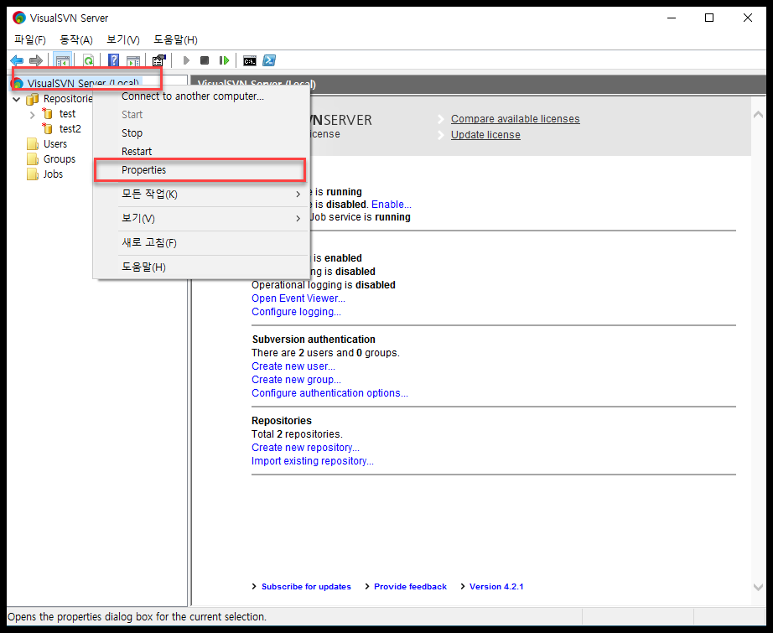
Task: Open the 도움말(H) menu in menu bar
Action: point(175,40)
